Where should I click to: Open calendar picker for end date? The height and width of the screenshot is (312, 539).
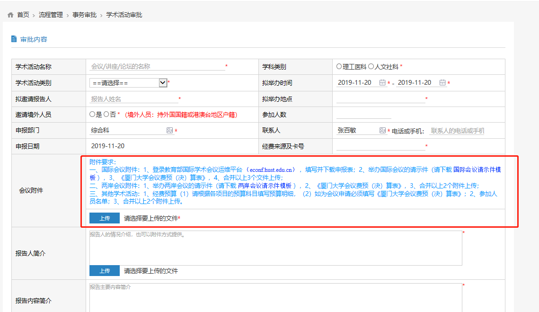442,83
